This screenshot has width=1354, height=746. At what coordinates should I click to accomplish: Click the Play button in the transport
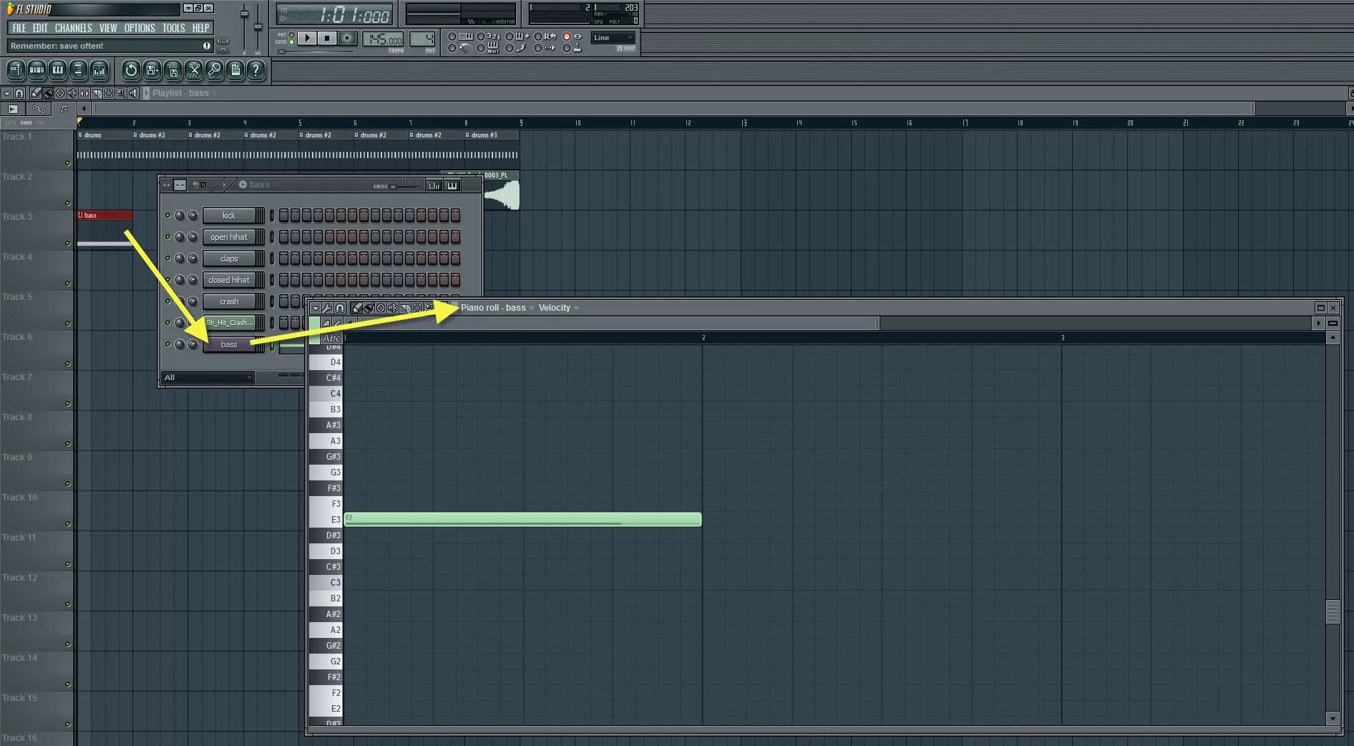click(307, 38)
